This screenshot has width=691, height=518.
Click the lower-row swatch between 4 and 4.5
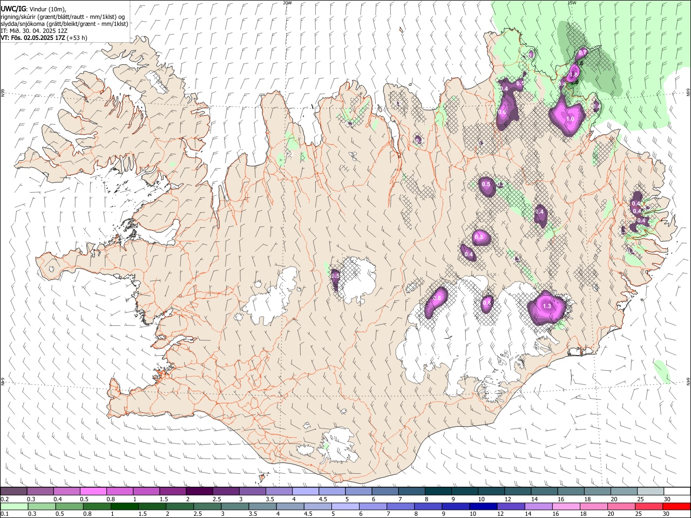tap(290, 506)
